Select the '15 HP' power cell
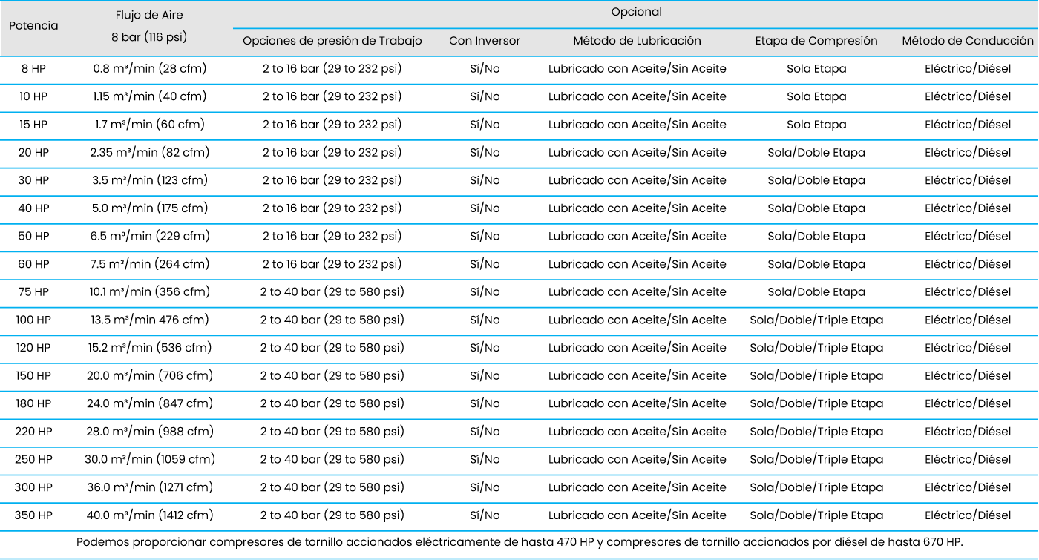Screen dimensions: 1039x560 (x=33, y=125)
